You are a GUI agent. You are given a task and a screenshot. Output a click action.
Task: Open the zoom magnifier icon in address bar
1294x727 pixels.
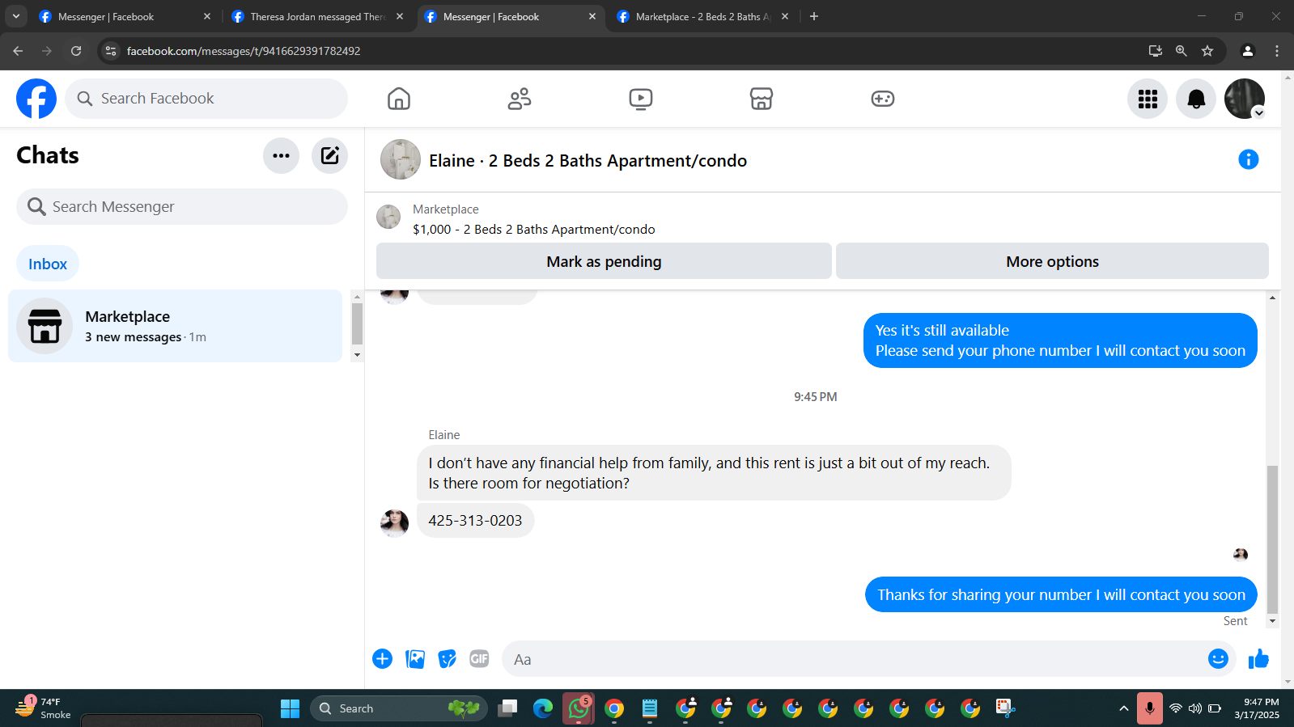click(1182, 51)
